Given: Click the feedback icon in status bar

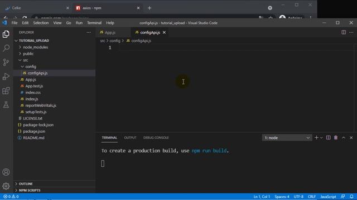Looking at the screenshot, I should (x=342, y=197).
